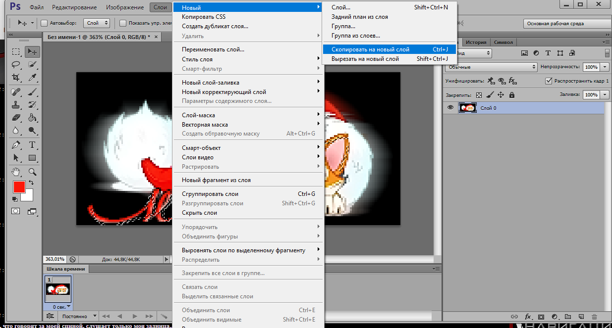
Task: Uncheck Распространить кадр 1 checkbox
Action: 549,81
